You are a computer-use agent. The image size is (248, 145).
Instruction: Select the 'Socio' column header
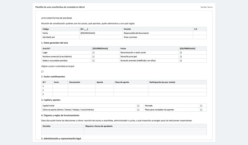click(60, 82)
